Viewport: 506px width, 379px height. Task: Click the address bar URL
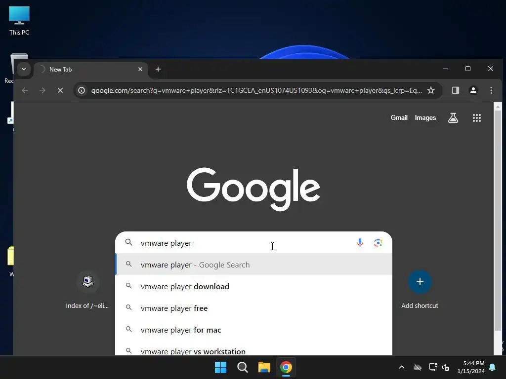(x=256, y=91)
